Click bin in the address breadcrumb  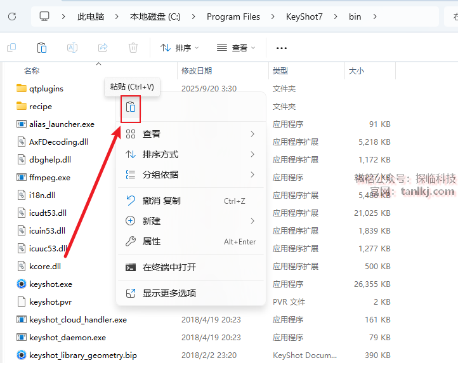pos(355,17)
